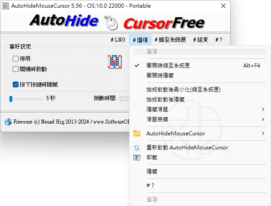Click the refresh icon next to 重新啟動
Screen dimensions: 271x206
click(x=137, y=148)
